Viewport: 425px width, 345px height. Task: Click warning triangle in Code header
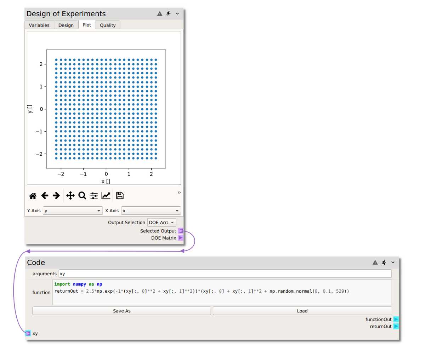point(375,263)
